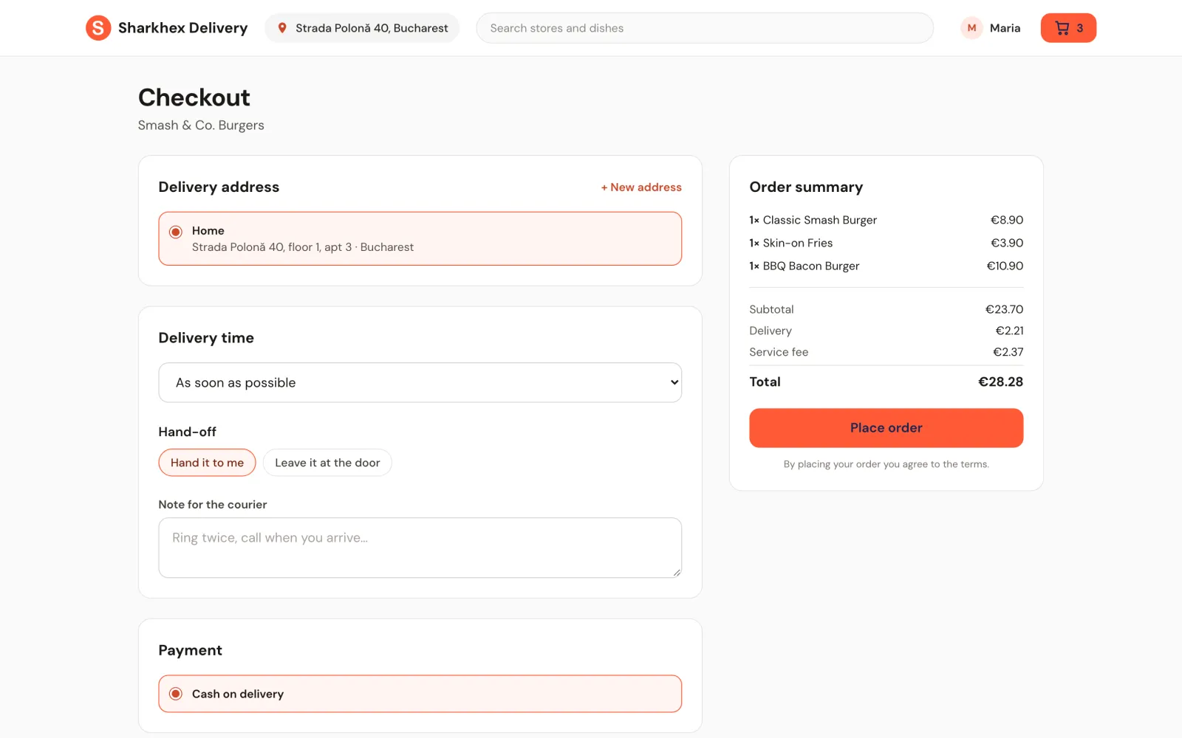Image resolution: width=1182 pixels, height=738 pixels.
Task: Click the Place order button
Action: (886, 428)
